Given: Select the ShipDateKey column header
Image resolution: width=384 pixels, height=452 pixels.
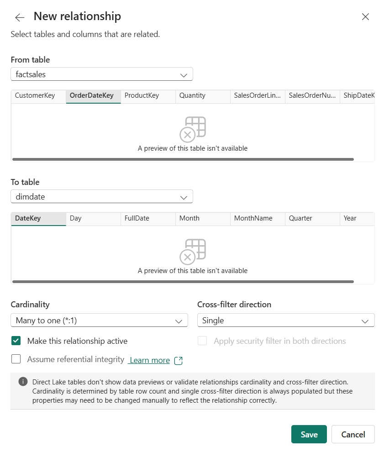Looking at the screenshot, I should tap(357, 96).
